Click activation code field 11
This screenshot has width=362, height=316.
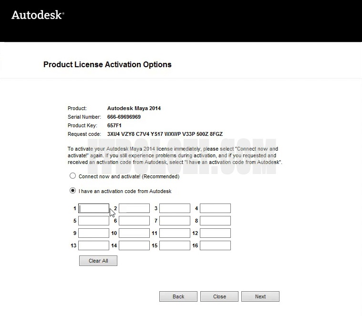175,233
